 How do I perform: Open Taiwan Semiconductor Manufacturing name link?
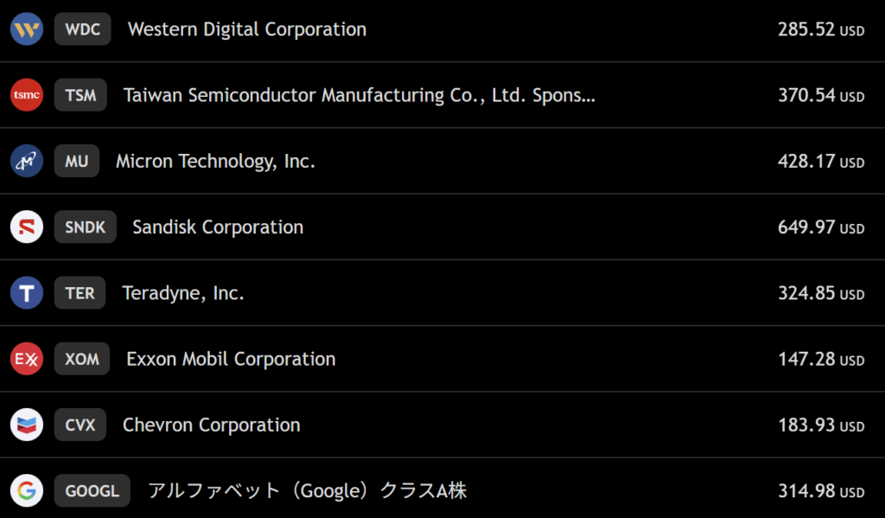[x=360, y=95]
